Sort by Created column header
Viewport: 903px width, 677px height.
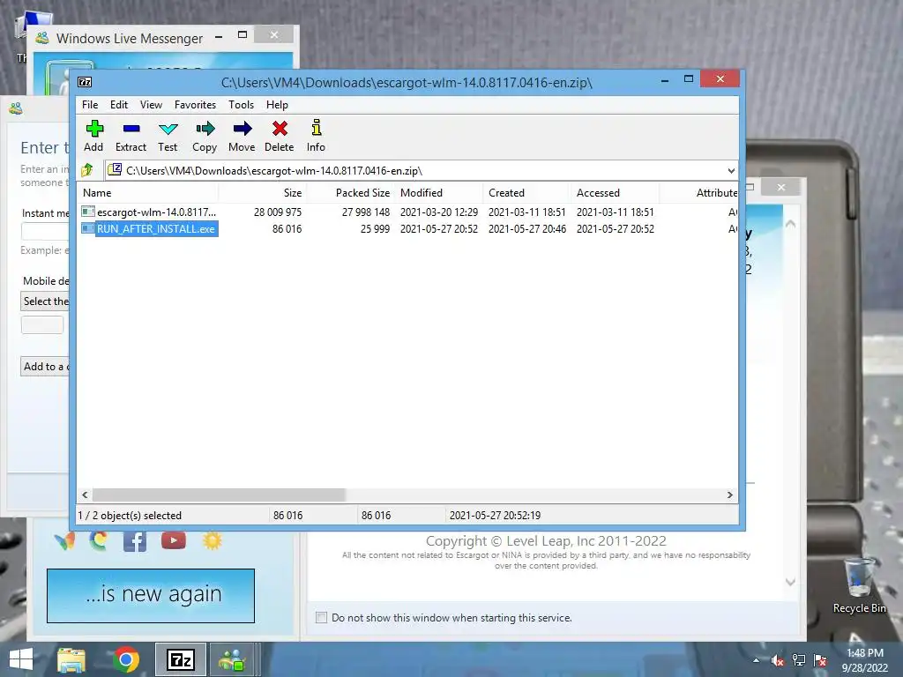coord(527,193)
